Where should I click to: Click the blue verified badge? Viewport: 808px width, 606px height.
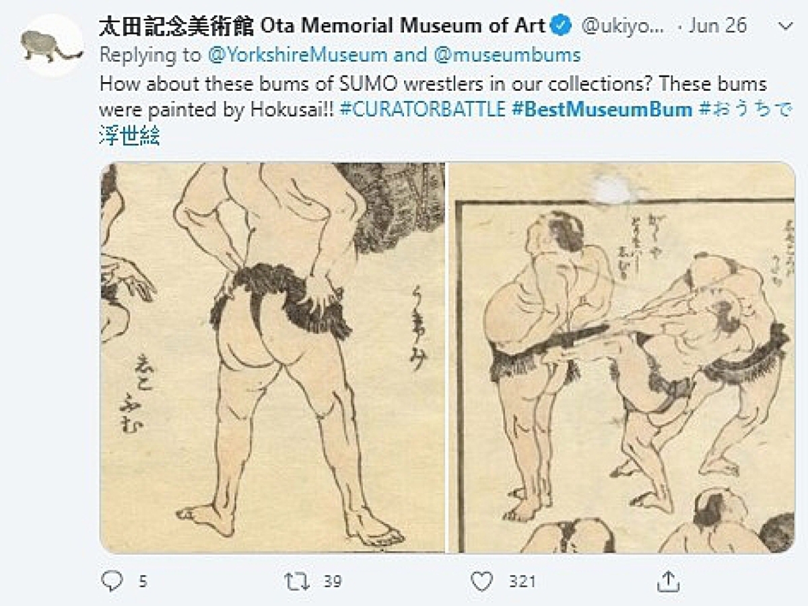coord(562,26)
